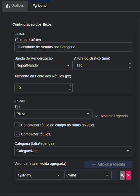The image size is (140, 196).
Task: Click the Título do Gráfico text field
Action: [x=73, y=47]
